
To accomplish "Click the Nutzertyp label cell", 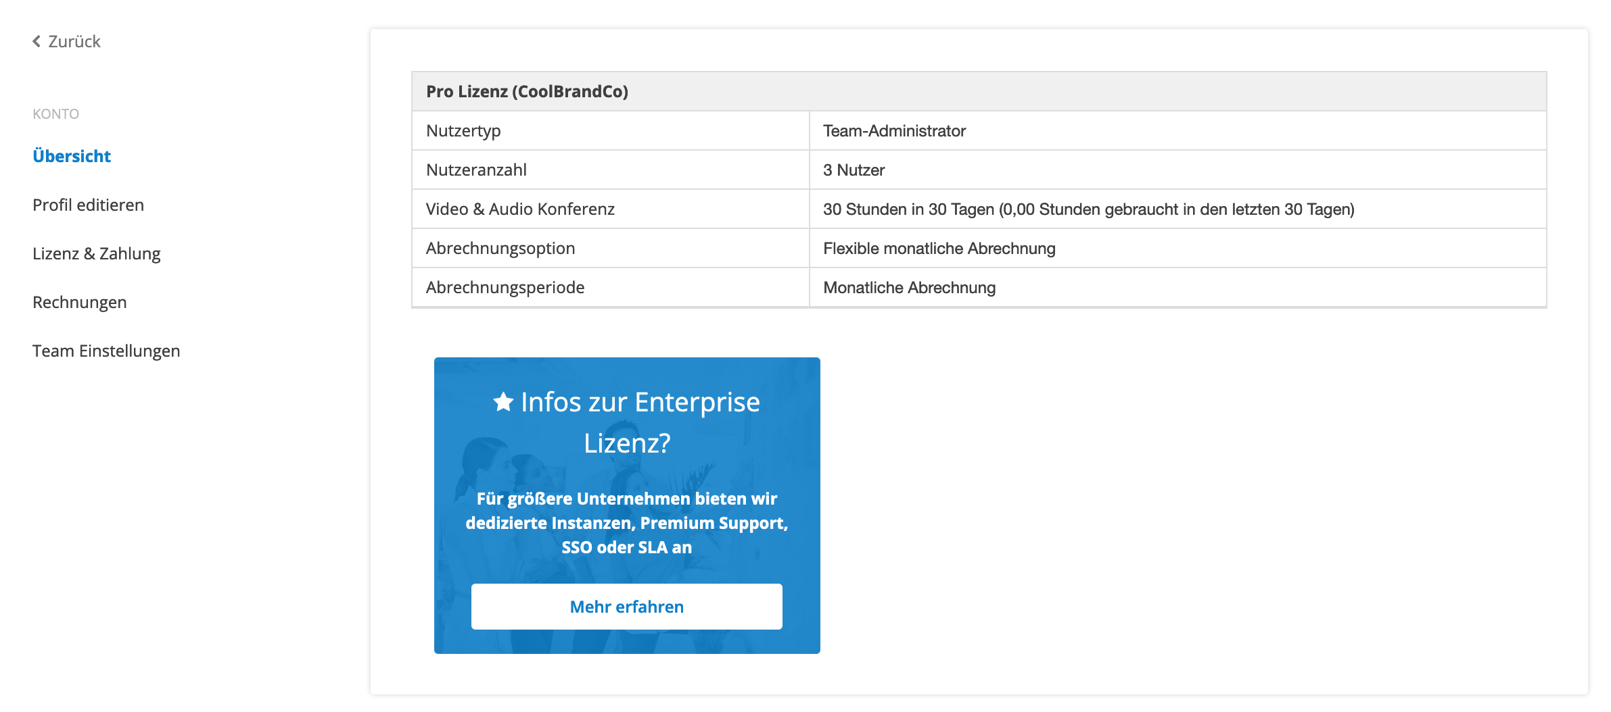I will (x=610, y=130).
